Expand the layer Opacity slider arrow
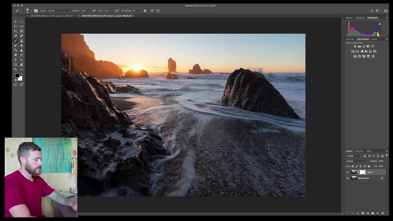Viewport: 393px width, 221px height. point(386,161)
